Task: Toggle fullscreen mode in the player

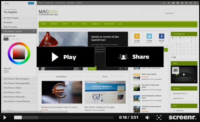Action: (x=159, y=117)
